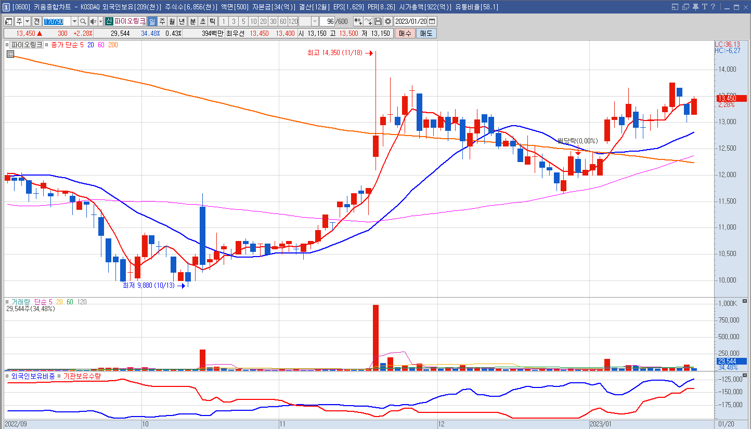This screenshot has width=751, height=429.
Task: Select the monthly 월 period
Action: click(172, 21)
